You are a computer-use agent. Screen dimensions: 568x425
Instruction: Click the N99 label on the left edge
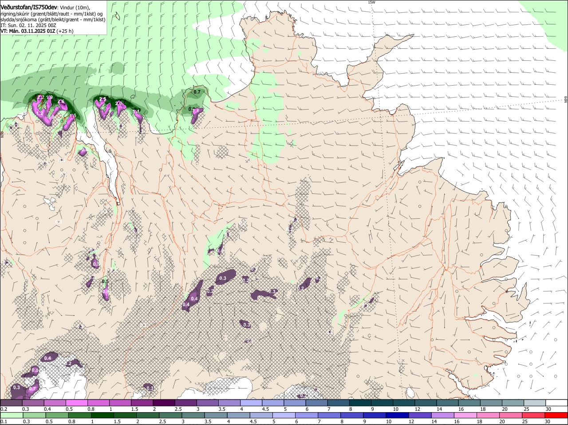coord(2,134)
